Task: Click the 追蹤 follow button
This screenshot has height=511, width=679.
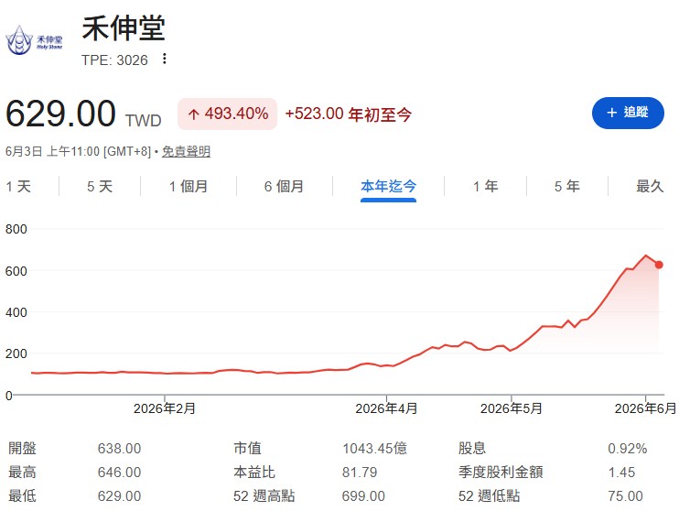Action: click(628, 113)
